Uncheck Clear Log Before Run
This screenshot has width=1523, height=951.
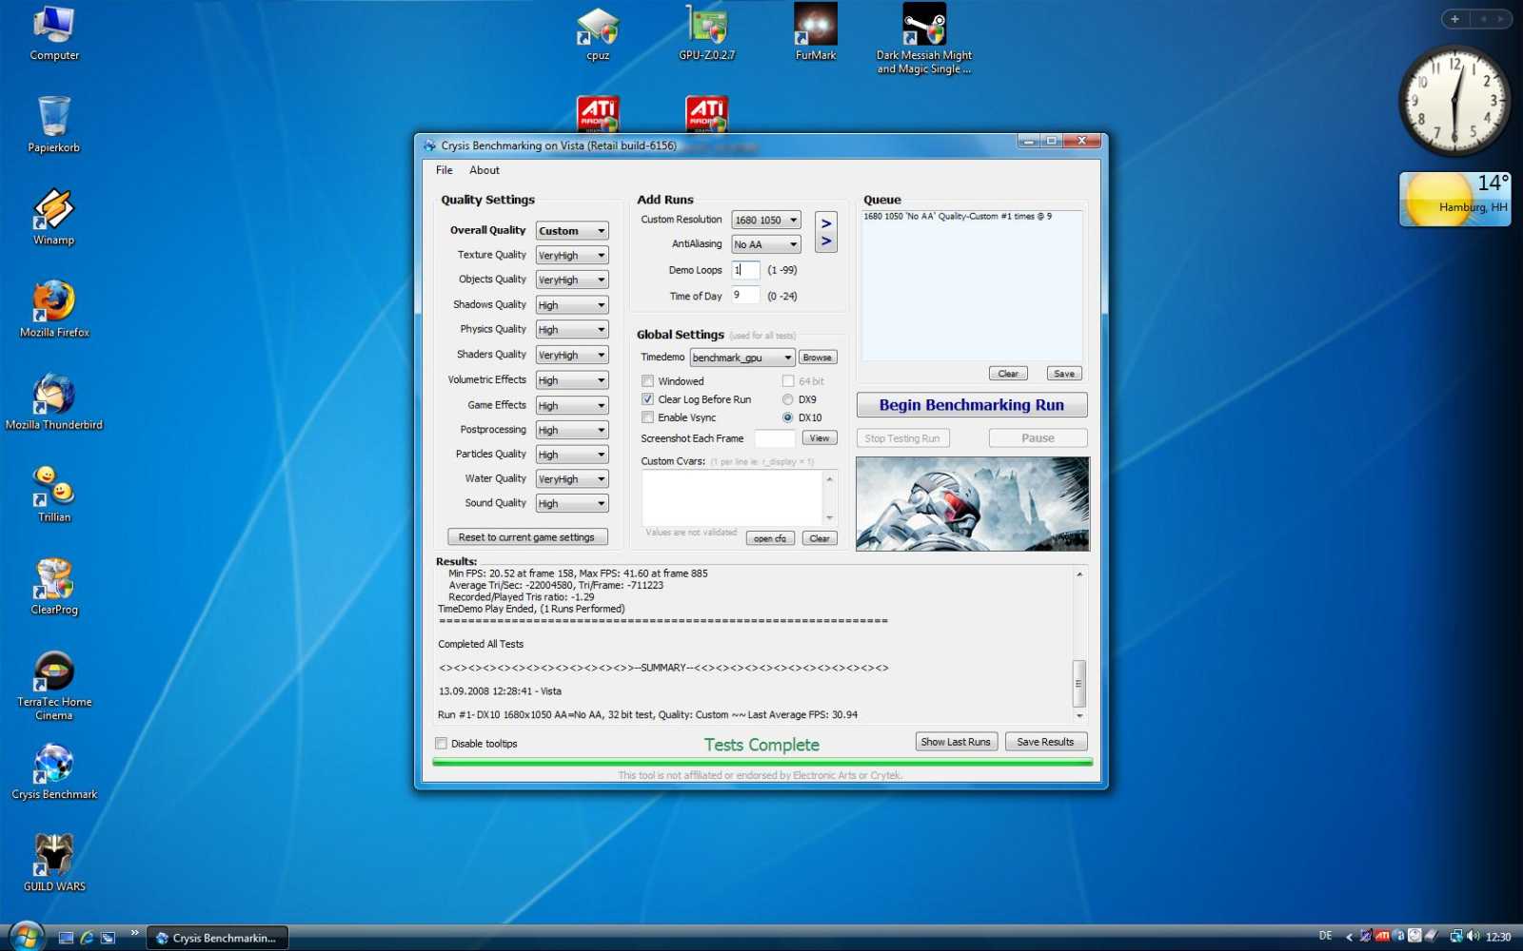tap(647, 399)
